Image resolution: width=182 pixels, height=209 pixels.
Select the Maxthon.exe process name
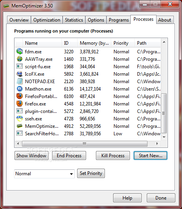(38, 89)
